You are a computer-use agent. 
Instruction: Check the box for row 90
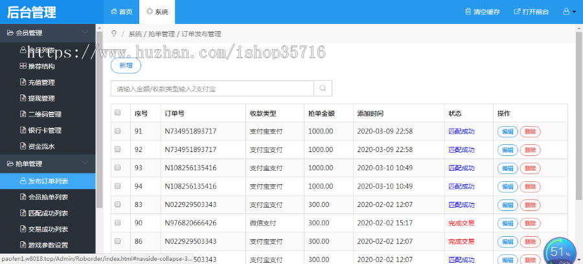117,223
